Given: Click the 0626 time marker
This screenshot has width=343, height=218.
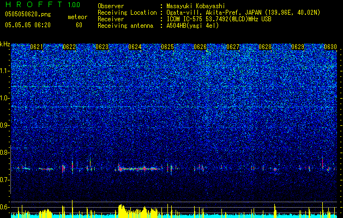Looking at the screenshot, I should (x=200, y=47).
